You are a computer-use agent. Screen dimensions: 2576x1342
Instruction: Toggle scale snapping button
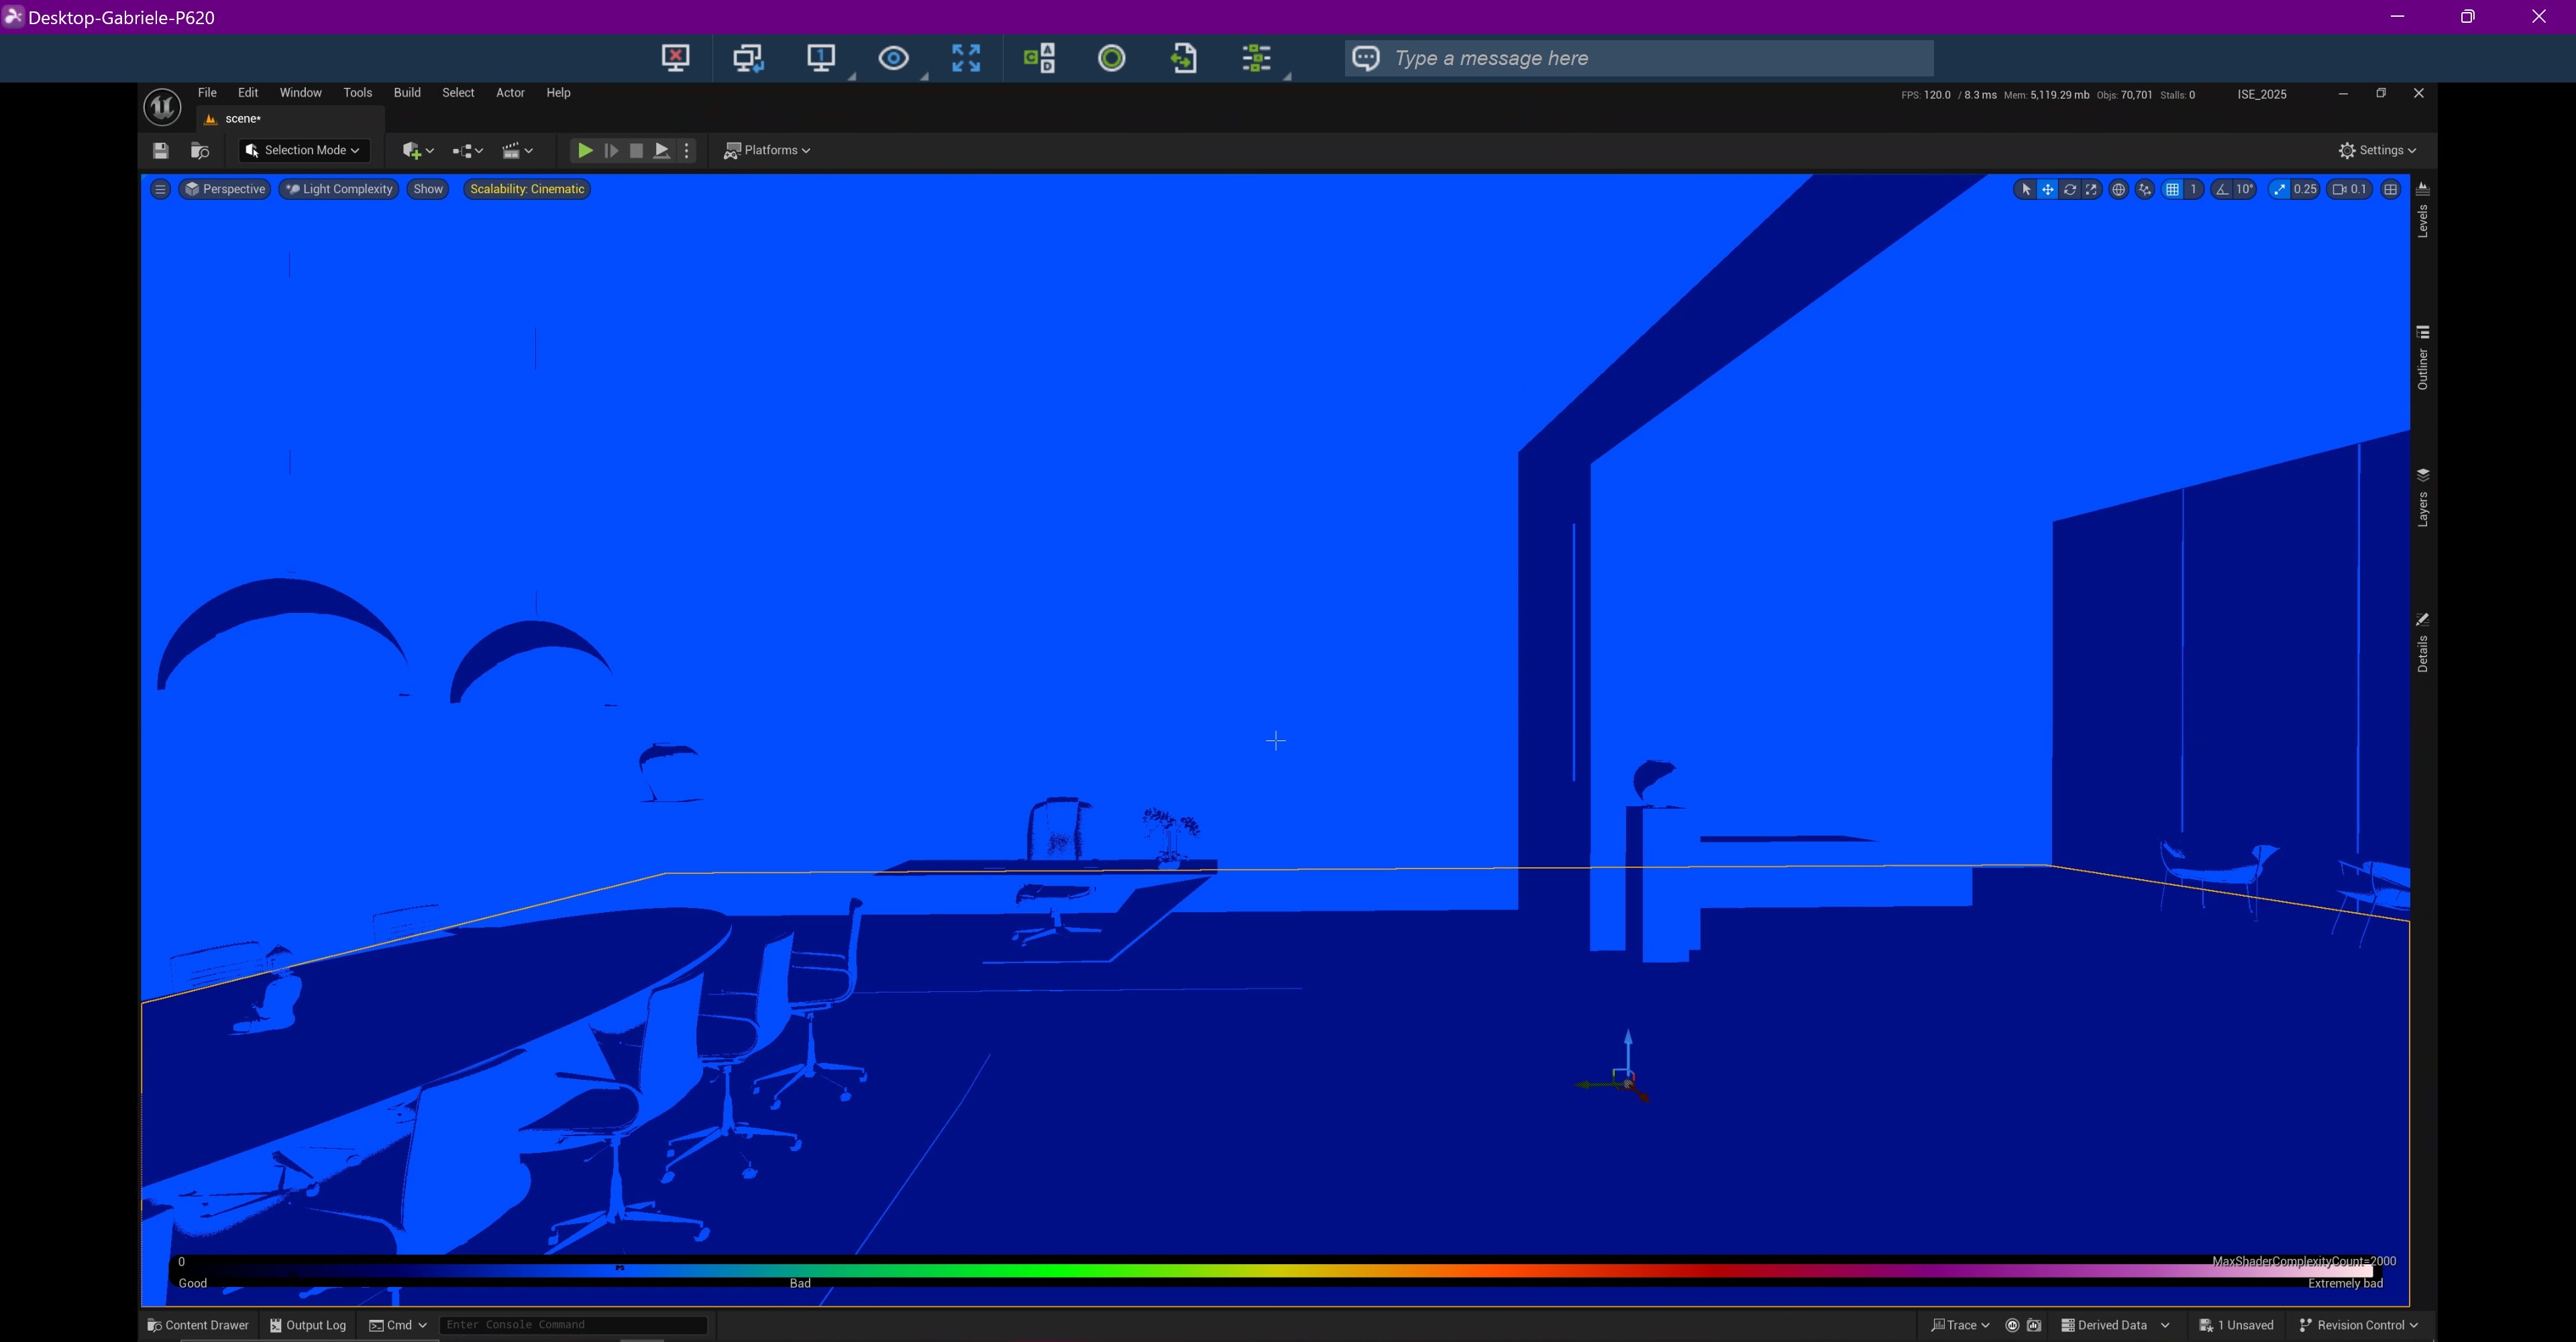pos(2279,189)
